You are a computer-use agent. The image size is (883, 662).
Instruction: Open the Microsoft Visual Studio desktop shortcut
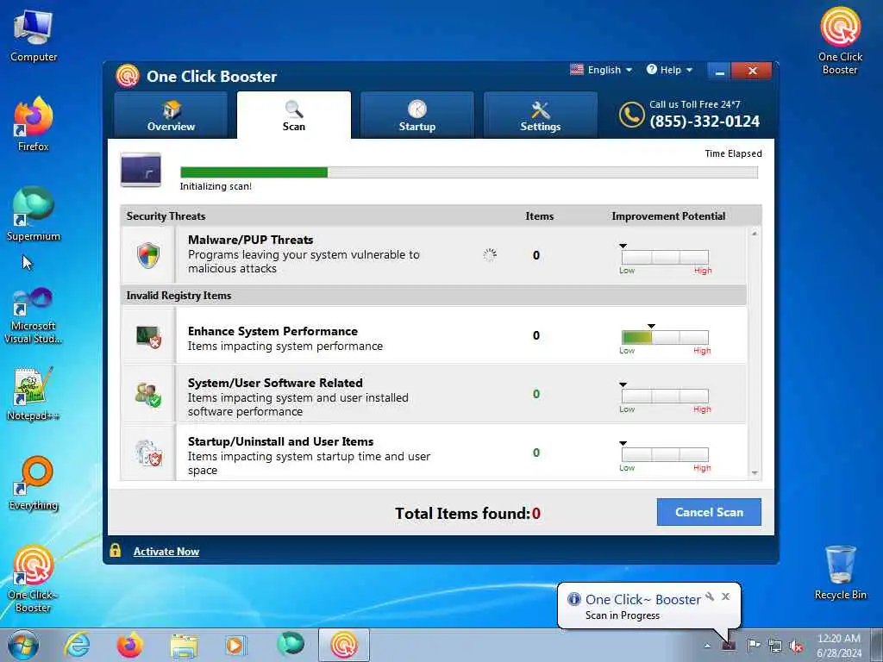34,315
